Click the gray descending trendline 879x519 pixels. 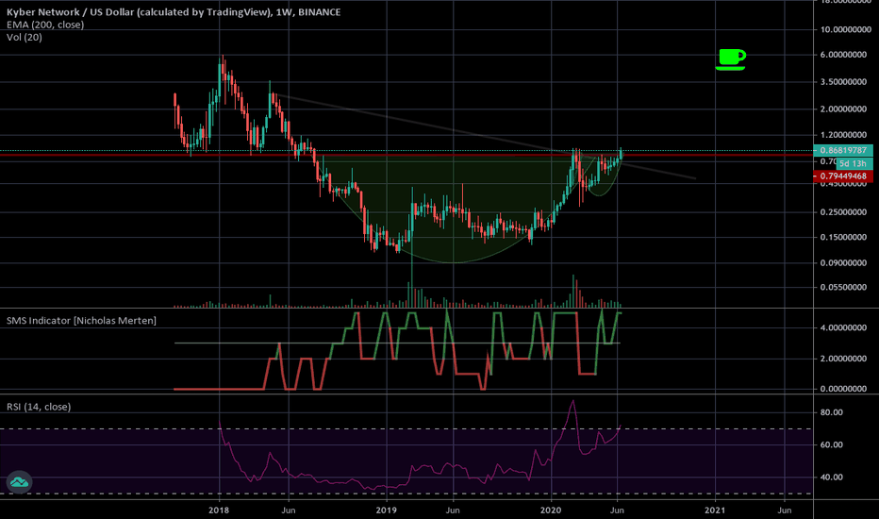[x=485, y=136]
